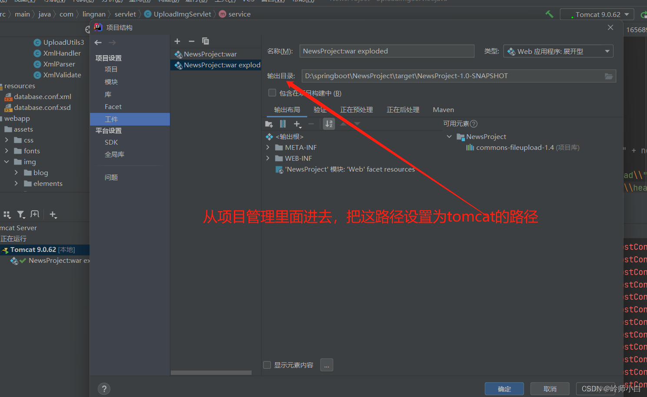Image resolution: width=647 pixels, height=397 pixels.
Task: Open database.conf.xml in the project tree
Action: (38, 97)
